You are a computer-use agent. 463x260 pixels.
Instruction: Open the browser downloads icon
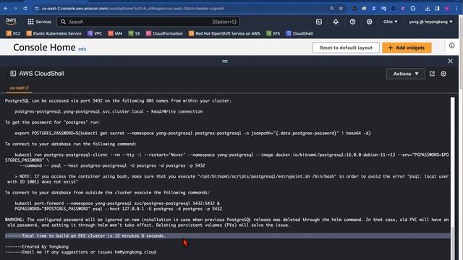click(428, 9)
